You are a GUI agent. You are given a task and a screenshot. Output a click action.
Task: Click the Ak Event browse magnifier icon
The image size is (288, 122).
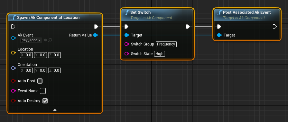coord(50,40)
